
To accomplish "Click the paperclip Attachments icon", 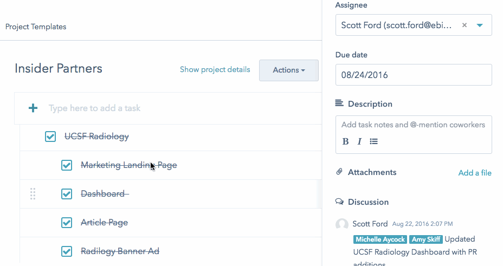I will 339,172.
